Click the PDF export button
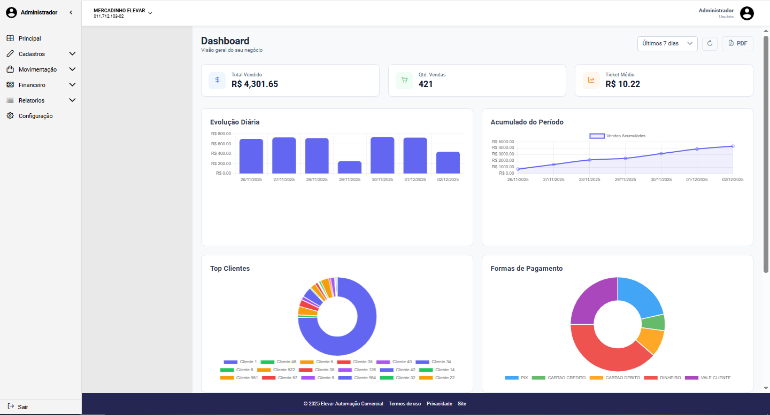770x415 pixels. pos(737,43)
